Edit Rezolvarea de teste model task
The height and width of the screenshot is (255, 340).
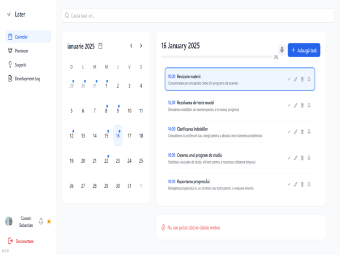[x=296, y=105]
